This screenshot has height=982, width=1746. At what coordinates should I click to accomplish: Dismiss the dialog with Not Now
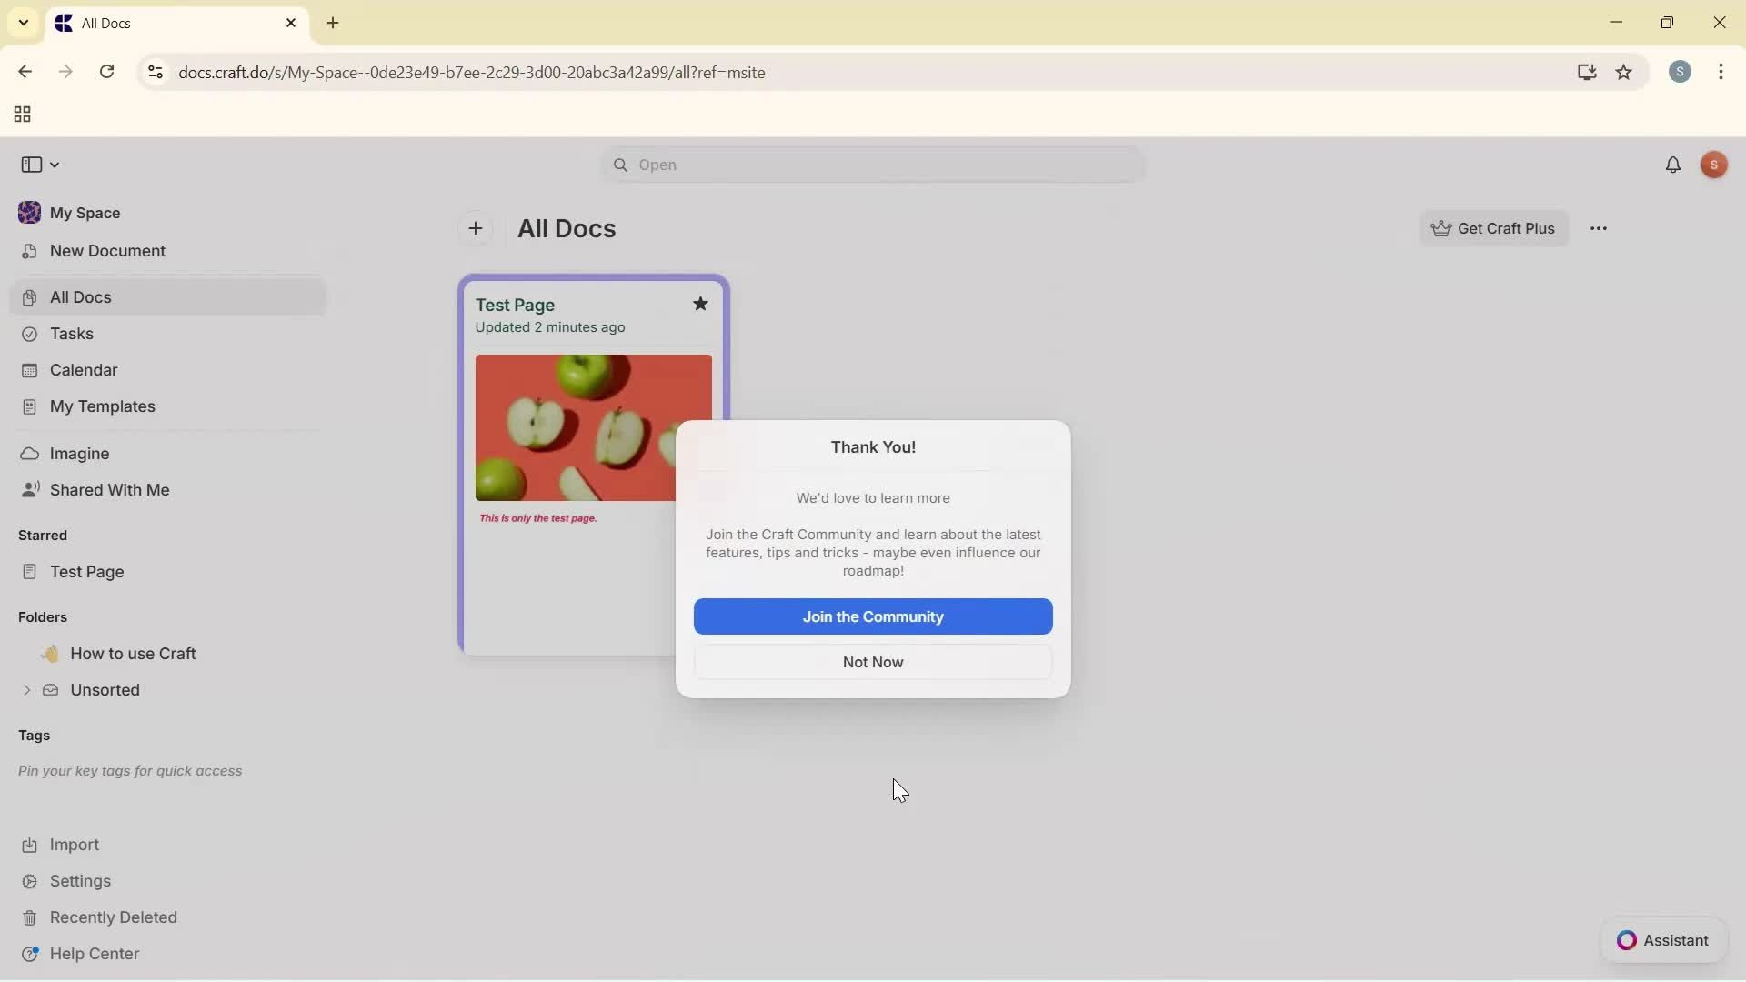click(872, 662)
